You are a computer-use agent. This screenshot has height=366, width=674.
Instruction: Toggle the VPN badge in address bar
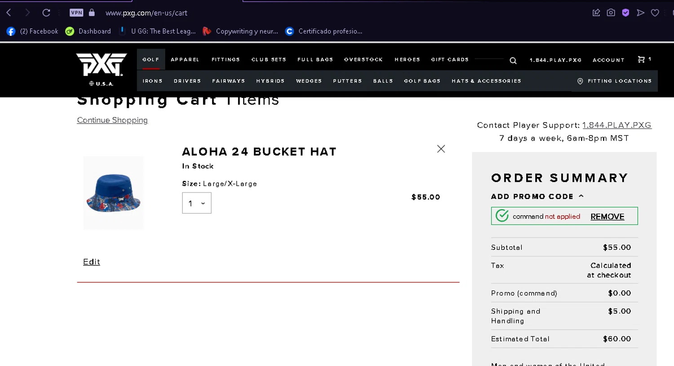point(76,13)
